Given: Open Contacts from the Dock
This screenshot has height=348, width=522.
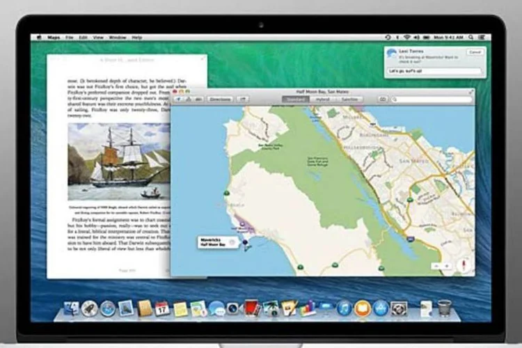Looking at the screenshot, I should pos(144,308).
